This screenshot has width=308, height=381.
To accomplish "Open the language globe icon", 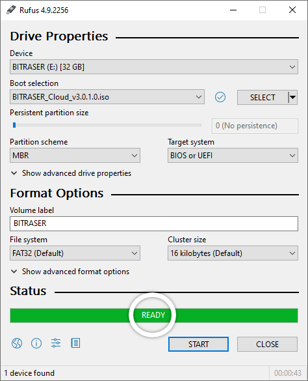I will click(x=17, y=343).
